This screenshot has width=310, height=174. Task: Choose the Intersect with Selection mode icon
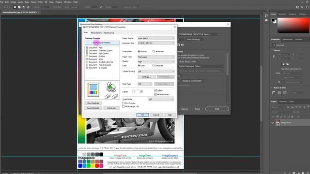28,7
